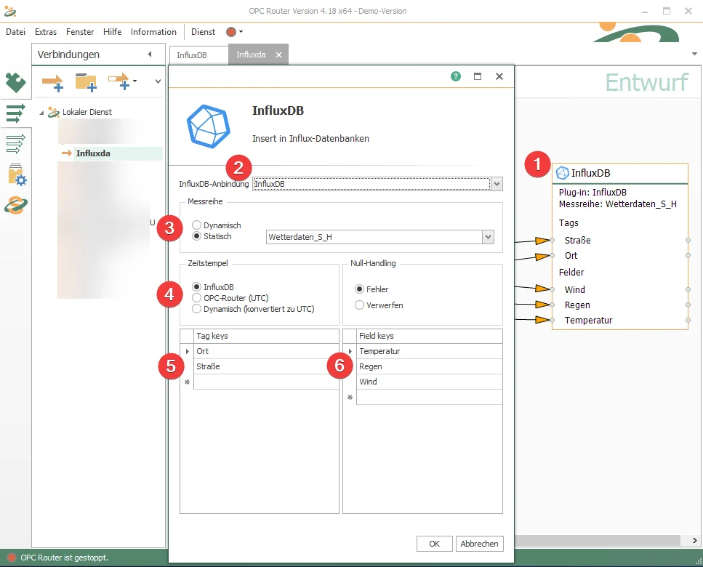
Task: Open the outlined arrows list sidebar icon
Action: point(16,144)
